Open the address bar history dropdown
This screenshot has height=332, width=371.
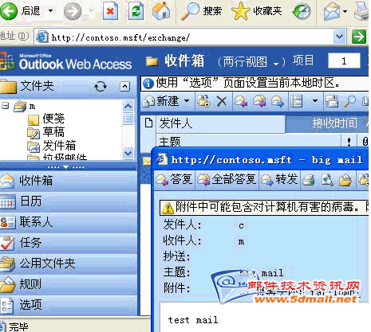click(x=340, y=37)
